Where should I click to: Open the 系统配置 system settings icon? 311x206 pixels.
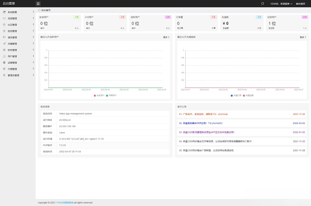pyautogui.click(x=4, y=12)
